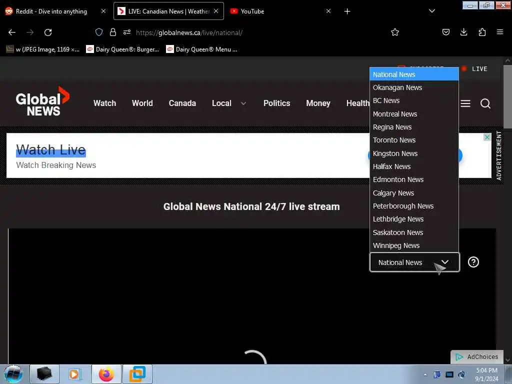Click the LIVE indicator link

474,68
